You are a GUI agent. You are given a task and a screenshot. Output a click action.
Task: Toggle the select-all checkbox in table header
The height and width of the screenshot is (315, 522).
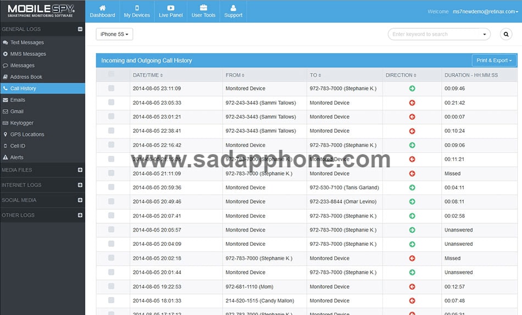tap(112, 75)
